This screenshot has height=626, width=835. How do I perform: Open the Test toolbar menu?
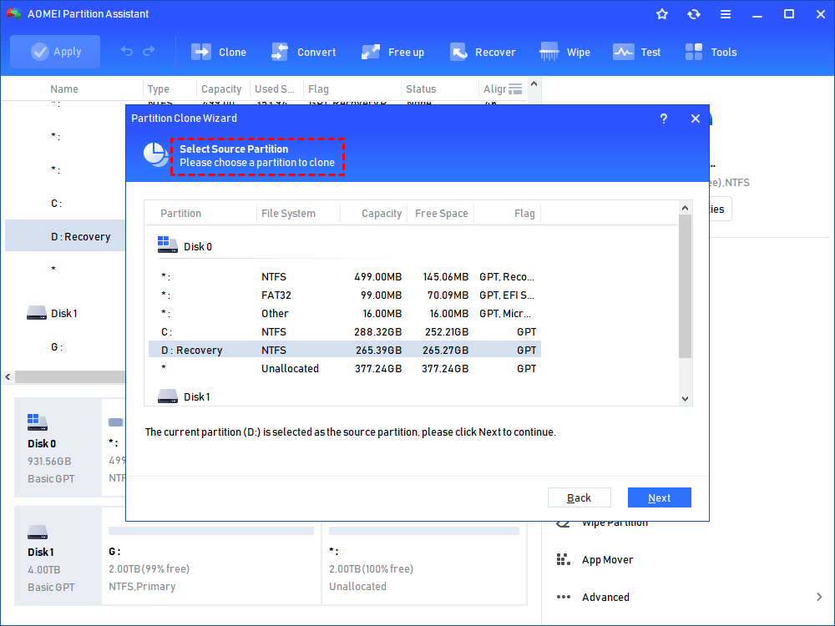pos(636,52)
